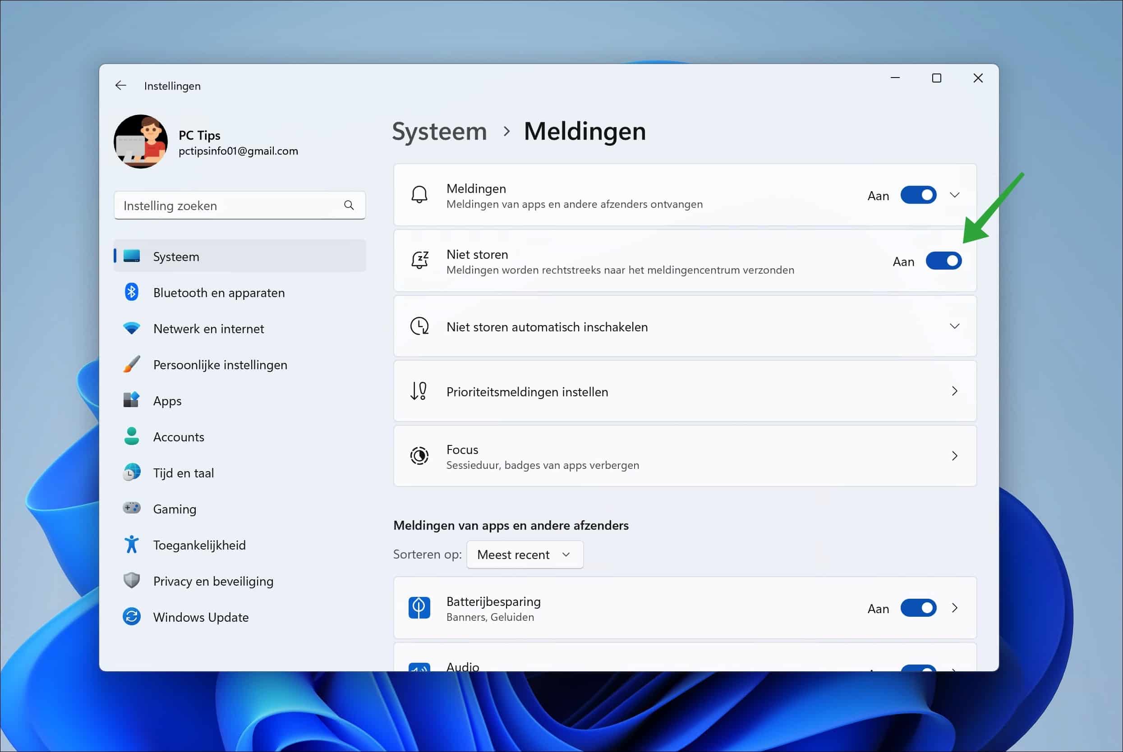Screen dimensions: 1123x752
Task: Open Persoonlijke instellingen
Action: pos(220,364)
